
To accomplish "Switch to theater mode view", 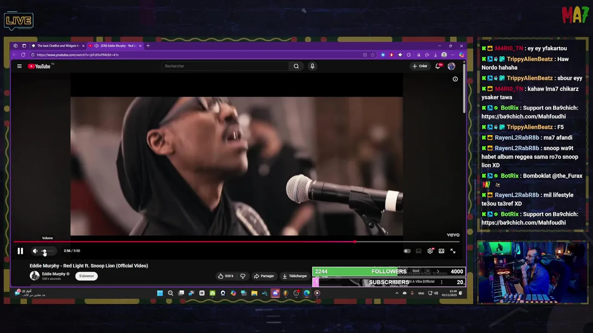I will [x=442, y=251].
